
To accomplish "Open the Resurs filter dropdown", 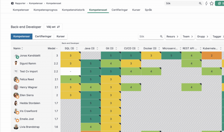I will pyautogui.click(x=172, y=37).
